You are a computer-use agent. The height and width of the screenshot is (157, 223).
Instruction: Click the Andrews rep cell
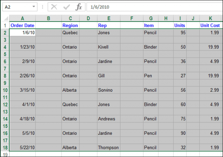tap(109, 119)
